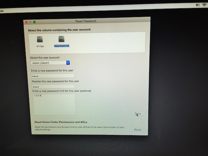Click the 'Reset Password' window title
Viewport: 208px width, 156px height.
click(x=86, y=21)
